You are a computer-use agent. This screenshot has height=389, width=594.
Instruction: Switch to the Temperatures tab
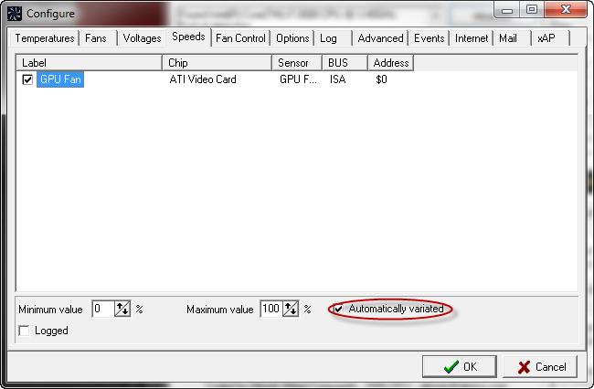point(45,38)
